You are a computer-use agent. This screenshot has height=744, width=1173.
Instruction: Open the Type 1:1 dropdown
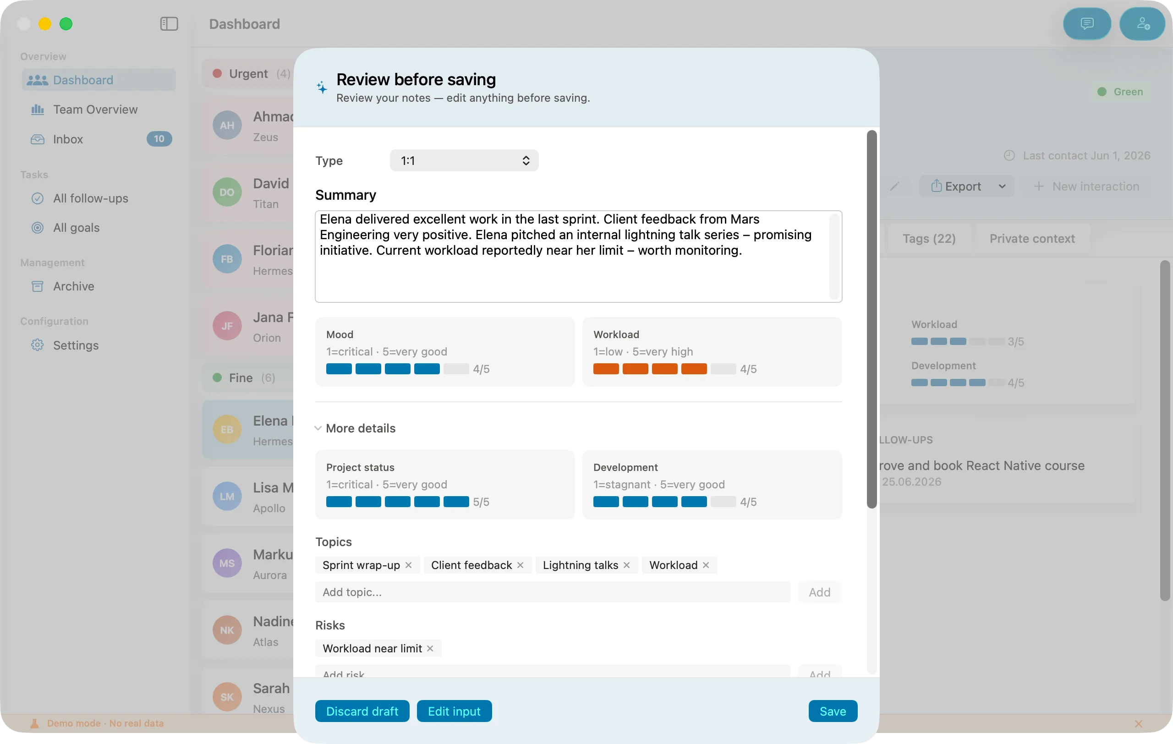pos(464,161)
